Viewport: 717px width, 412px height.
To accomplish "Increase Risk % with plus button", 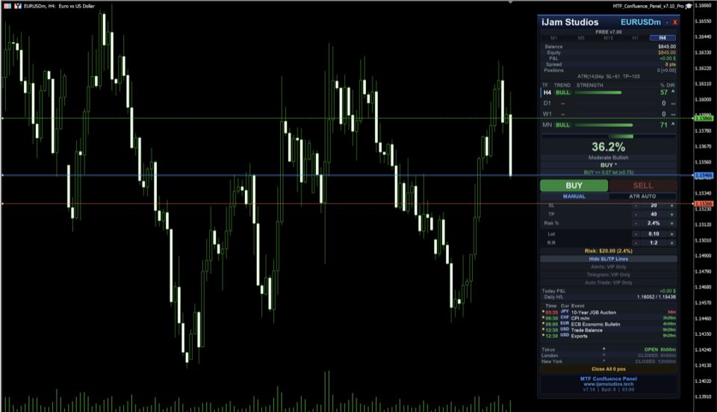I will tap(671, 223).
